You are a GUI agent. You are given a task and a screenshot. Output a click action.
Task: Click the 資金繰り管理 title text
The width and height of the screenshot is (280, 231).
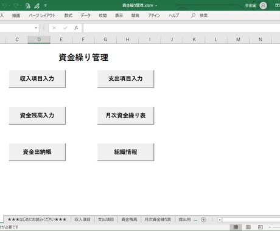point(83,57)
